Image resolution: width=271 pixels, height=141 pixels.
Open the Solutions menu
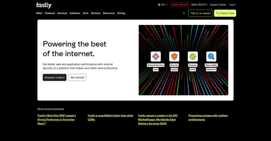click(75, 13)
